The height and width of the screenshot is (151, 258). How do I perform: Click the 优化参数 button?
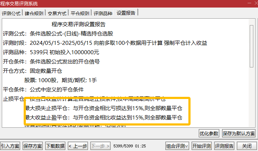pos(209,133)
